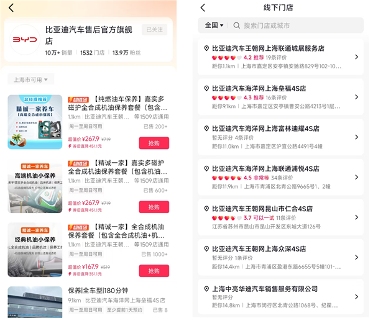This screenshot has height=318, width=373.
Task: Go back from 线下门店 page
Action: click(203, 7)
